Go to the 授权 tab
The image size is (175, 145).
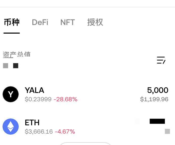tap(95, 22)
